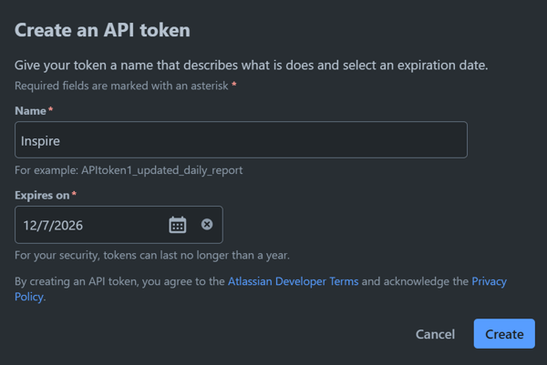Click the Name field containing Inspire
The image size is (547, 365).
click(x=241, y=140)
